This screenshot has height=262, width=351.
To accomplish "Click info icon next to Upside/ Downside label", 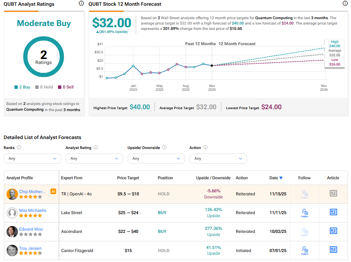I will 164,147.
